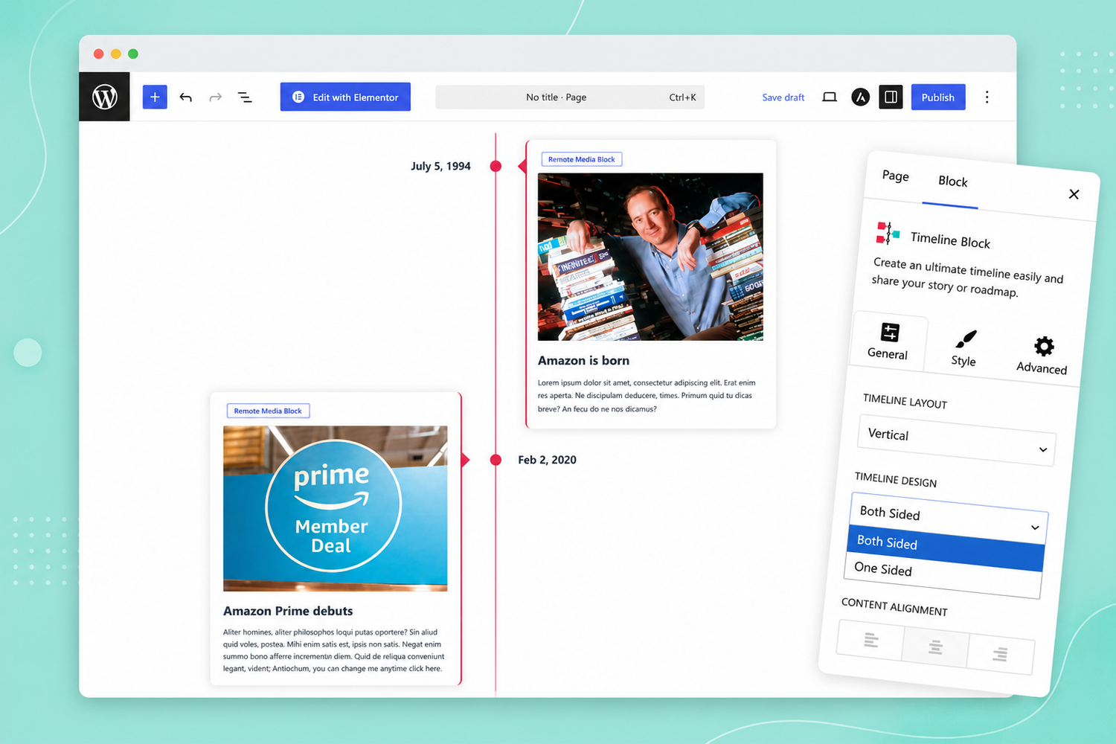Select the July 5, 1994 date text
The height and width of the screenshot is (744, 1116).
pos(440,166)
